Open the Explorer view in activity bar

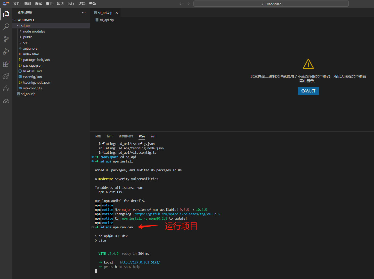point(6,14)
